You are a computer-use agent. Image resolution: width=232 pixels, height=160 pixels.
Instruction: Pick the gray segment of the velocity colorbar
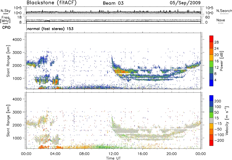point(211,120)
